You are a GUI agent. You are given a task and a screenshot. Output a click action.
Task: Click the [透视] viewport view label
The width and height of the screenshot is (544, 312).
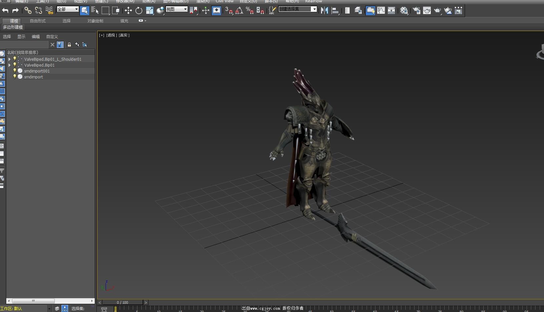111,35
